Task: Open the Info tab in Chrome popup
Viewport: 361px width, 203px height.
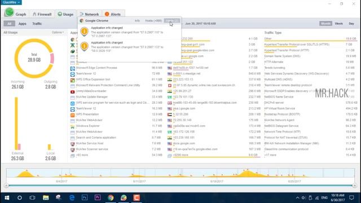Action: (x=137, y=21)
